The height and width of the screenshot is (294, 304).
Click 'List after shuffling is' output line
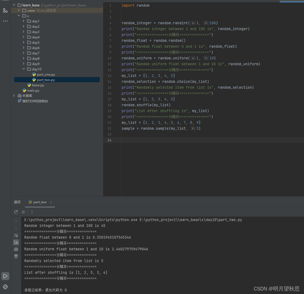pos(66,272)
